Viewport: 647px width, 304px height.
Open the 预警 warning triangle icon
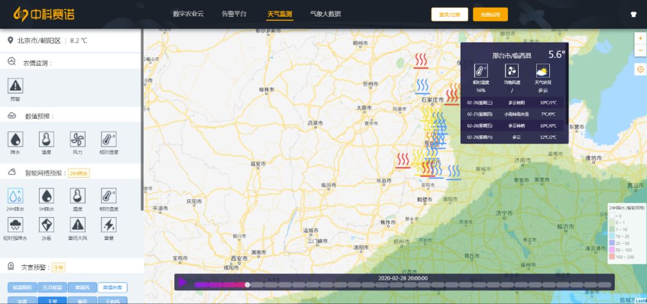15,86
